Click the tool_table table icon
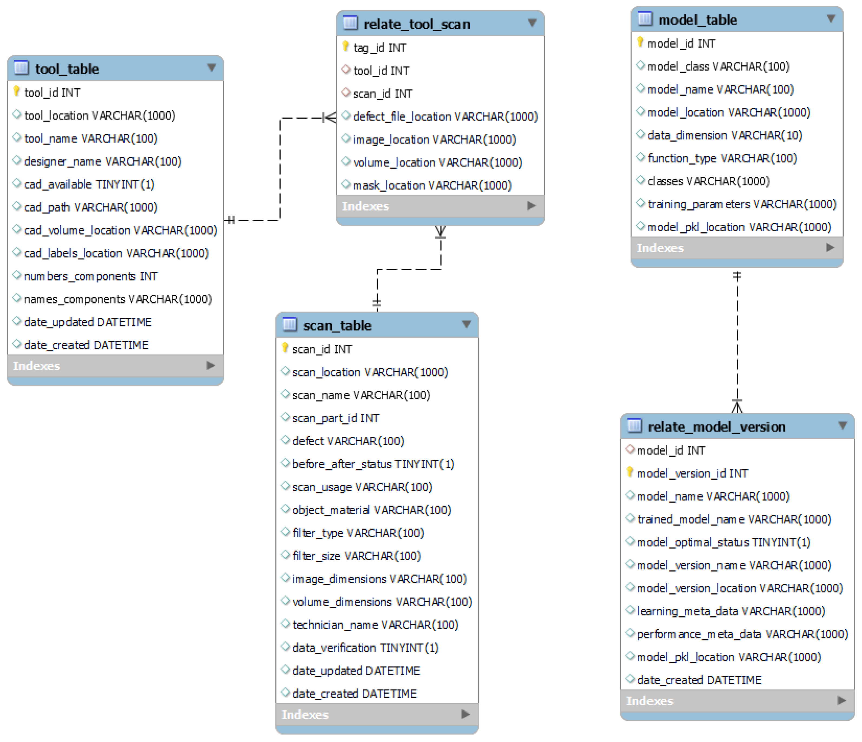 pos(21,67)
